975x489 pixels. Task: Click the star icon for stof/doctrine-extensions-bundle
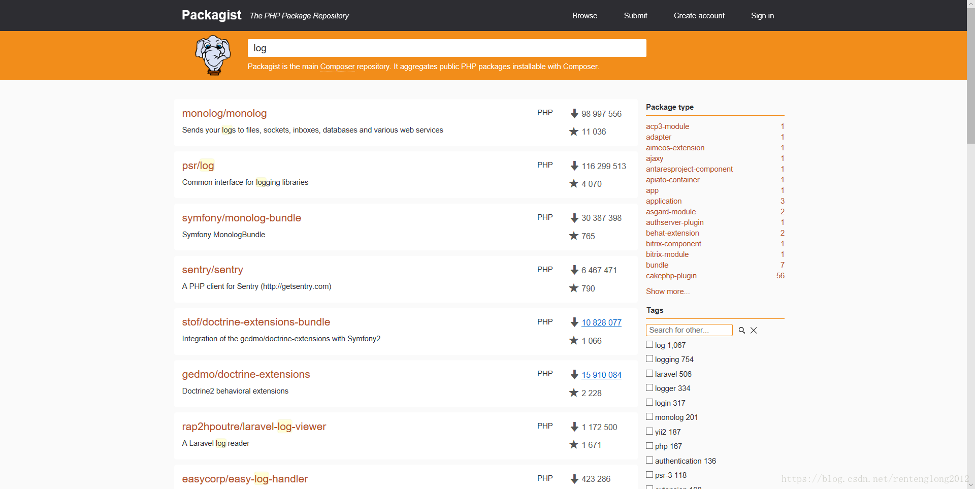tap(574, 340)
